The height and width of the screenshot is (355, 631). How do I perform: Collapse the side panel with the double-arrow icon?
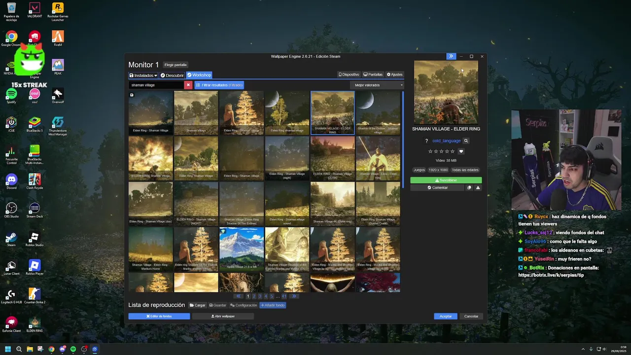[451, 56]
